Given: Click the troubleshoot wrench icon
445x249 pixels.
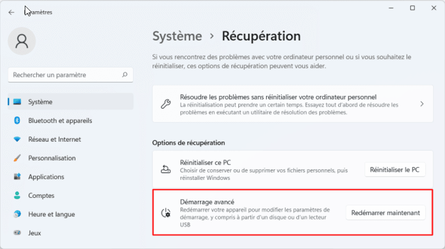Looking at the screenshot, I should (x=166, y=104).
